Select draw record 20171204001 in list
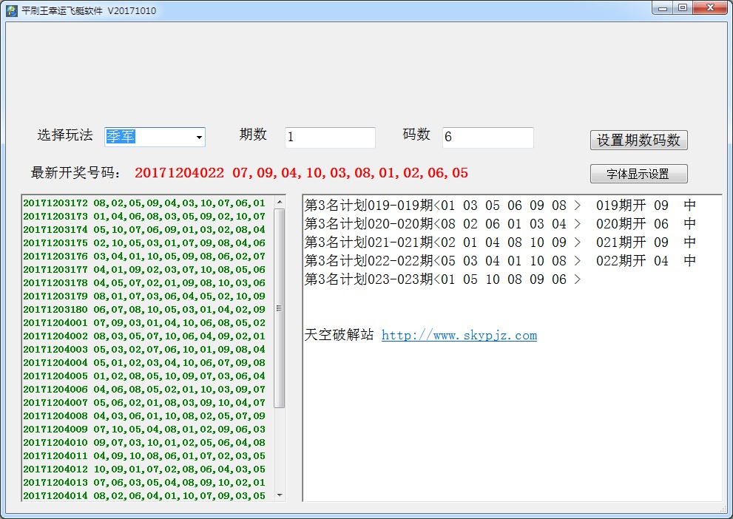Viewport: 733px width, 519px height. point(143,322)
